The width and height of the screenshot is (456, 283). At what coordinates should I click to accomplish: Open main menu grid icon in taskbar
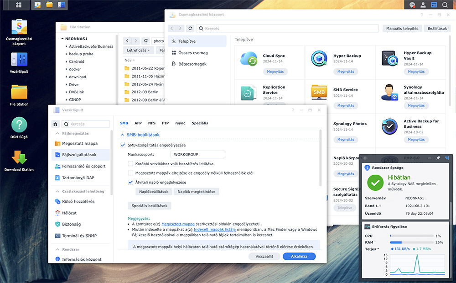[19, 5]
